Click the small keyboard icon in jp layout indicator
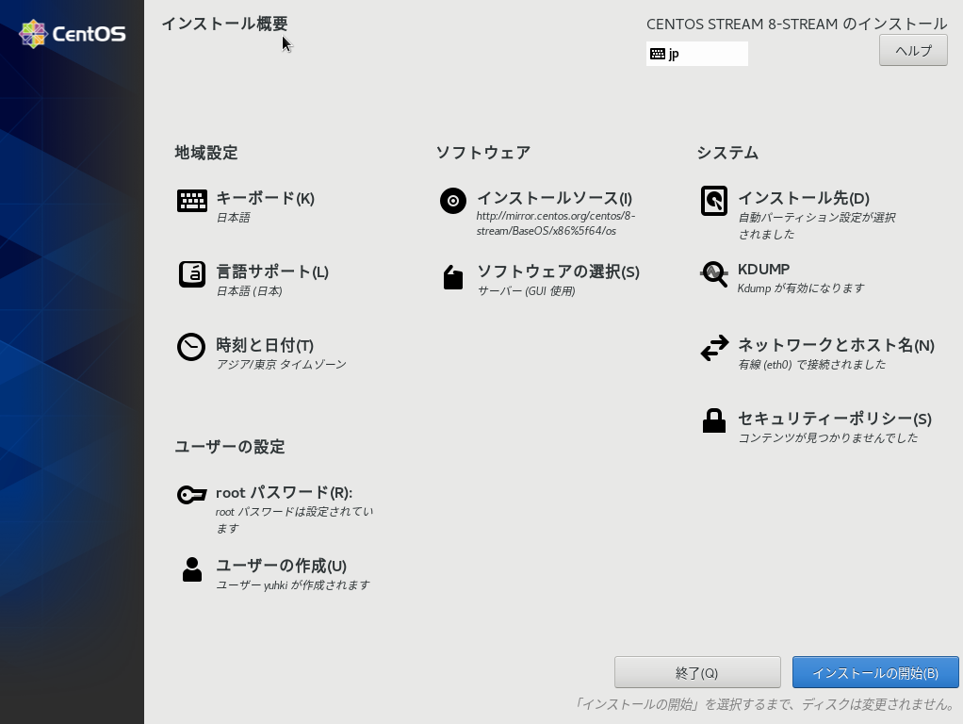Image resolution: width=963 pixels, height=724 pixels. pos(657,54)
